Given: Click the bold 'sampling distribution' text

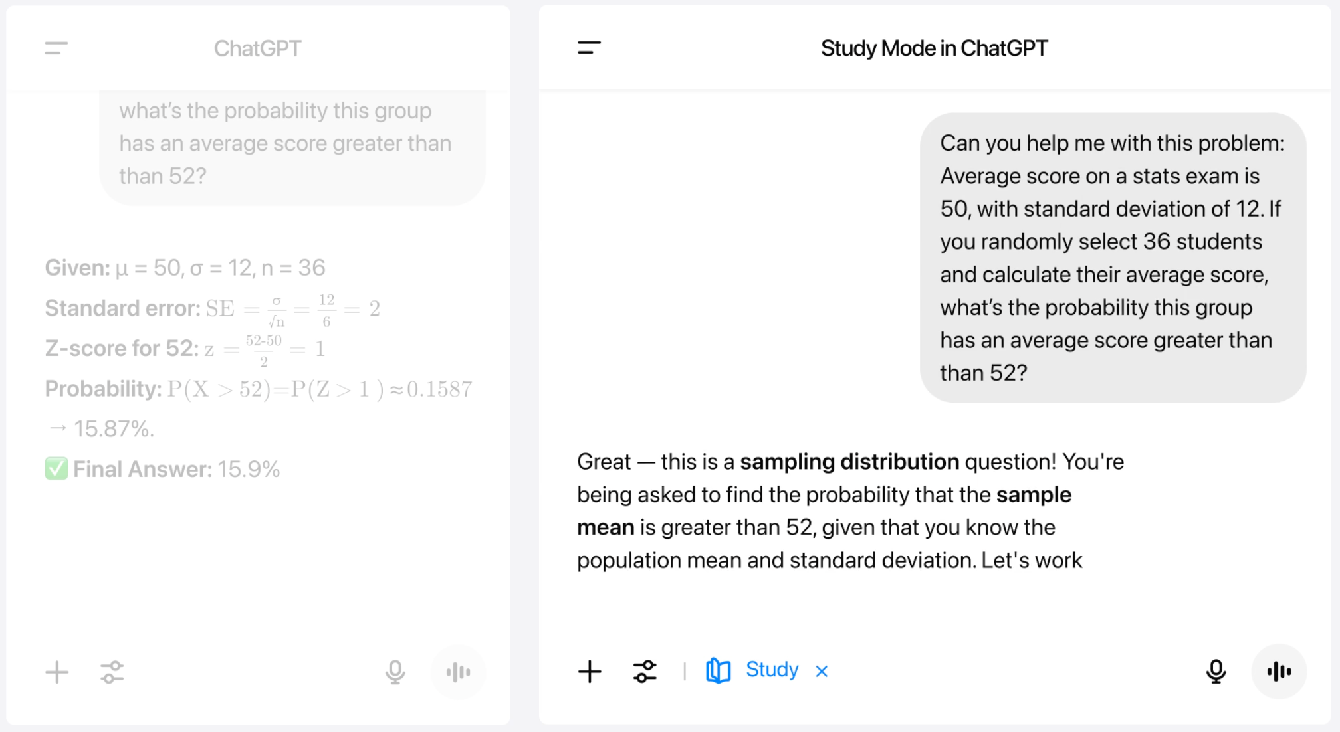Looking at the screenshot, I should pyautogui.click(x=849, y=462).
